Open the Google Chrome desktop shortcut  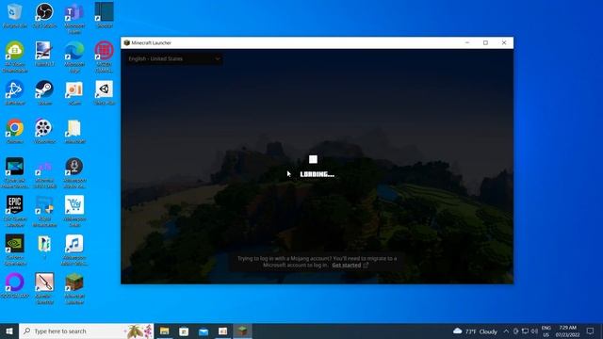(x=15, y=128)
